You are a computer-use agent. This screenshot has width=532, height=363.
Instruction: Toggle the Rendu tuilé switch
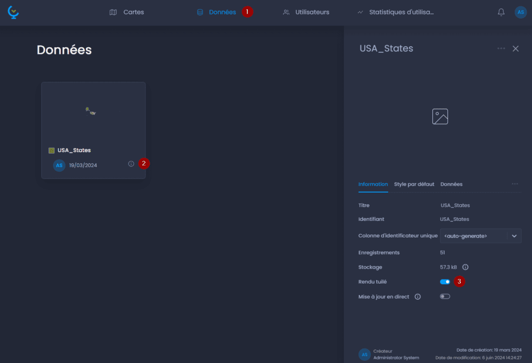point(445,282)
